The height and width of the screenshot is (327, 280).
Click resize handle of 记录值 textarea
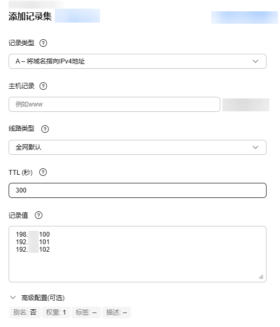point(261,277)
